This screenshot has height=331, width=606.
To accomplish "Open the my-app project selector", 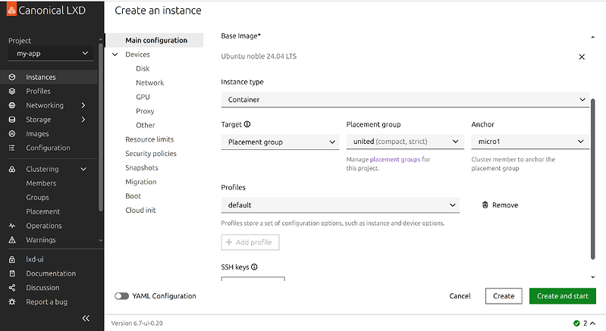I will (x=51, y=54).
